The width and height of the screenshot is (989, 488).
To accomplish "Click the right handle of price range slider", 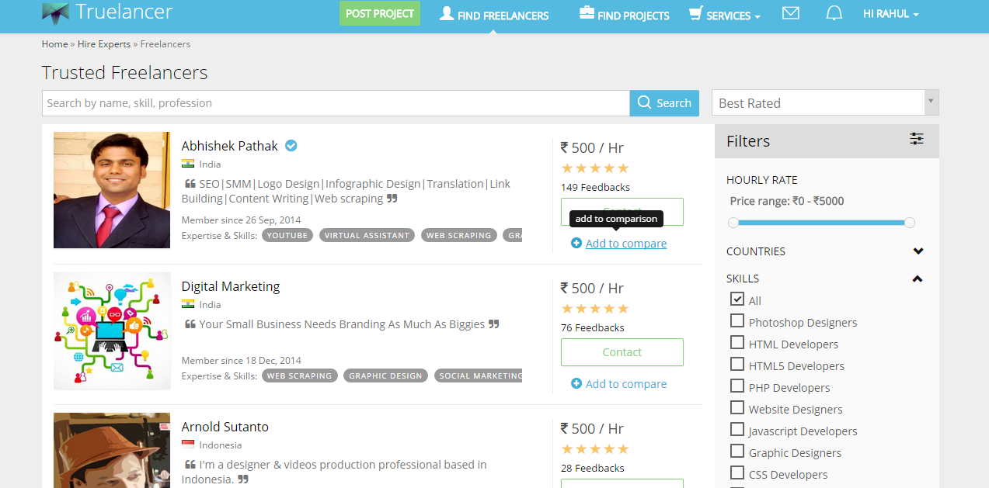I will click(x=910, y=223).
